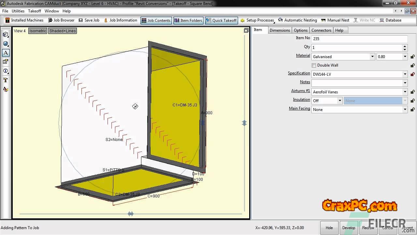Open the Aerofoil Vanes airturns dropdown
The height and width of the screenshot is (235, 417).
pyautogui.click(x=405, y=92)
